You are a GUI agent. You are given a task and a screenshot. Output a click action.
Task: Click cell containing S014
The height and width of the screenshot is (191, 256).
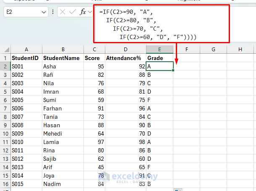26,175
